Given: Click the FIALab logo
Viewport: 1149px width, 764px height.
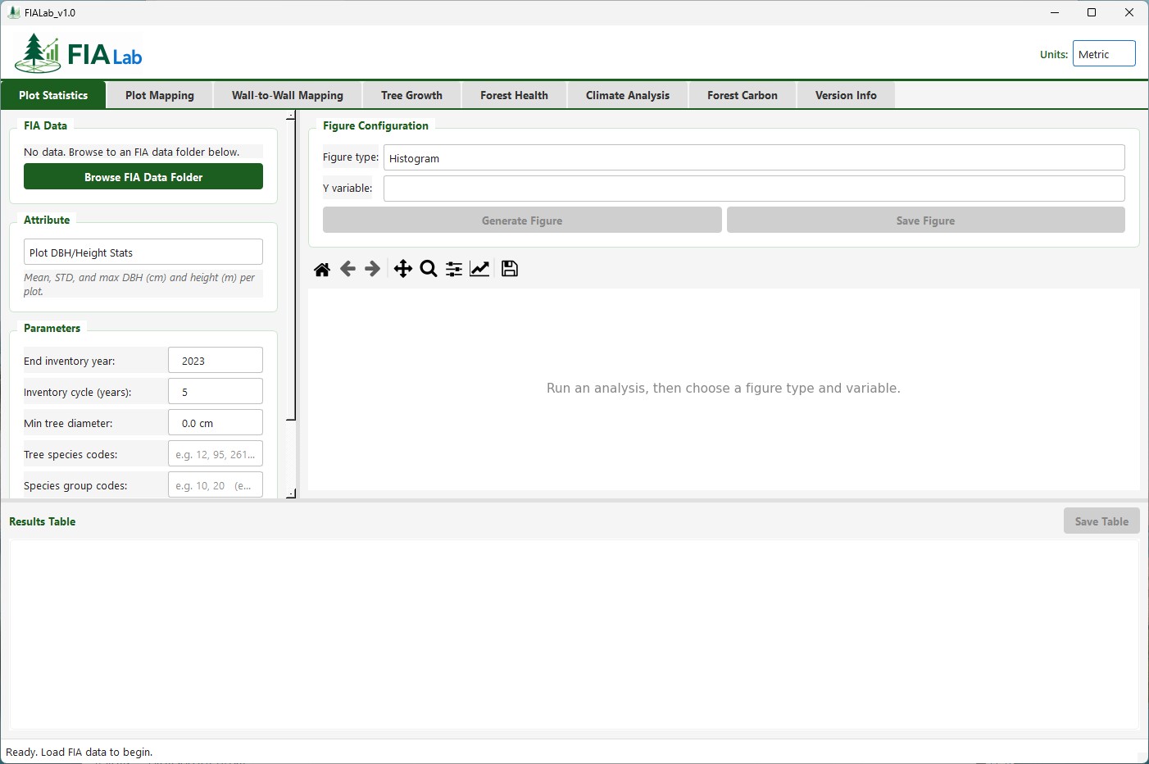Looking at the screenshot, I should click(x=79, y=53).
